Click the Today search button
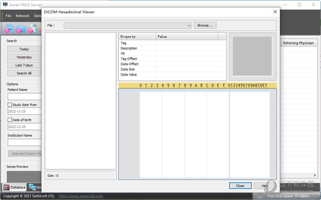 click(x=24, y=49)
